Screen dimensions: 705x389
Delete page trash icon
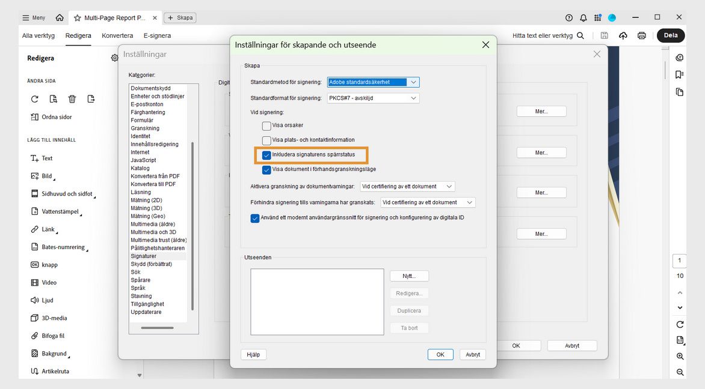pos(72,98)
